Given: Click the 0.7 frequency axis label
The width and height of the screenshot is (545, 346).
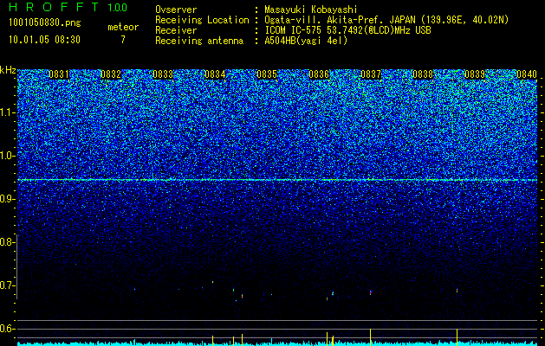Looking at the screenshot, I should [x=6, y=285].
